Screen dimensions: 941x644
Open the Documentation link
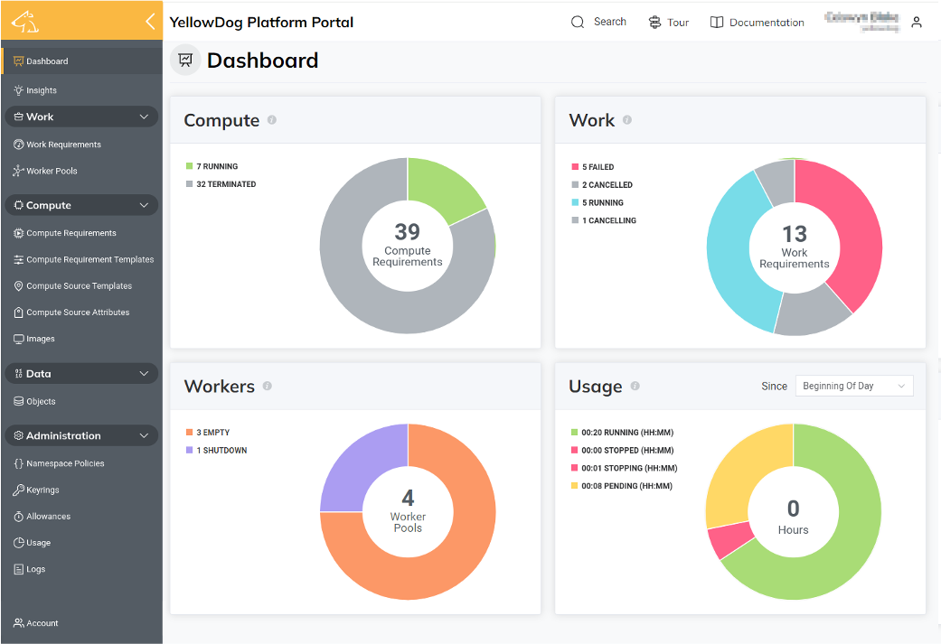pos(767,23)
